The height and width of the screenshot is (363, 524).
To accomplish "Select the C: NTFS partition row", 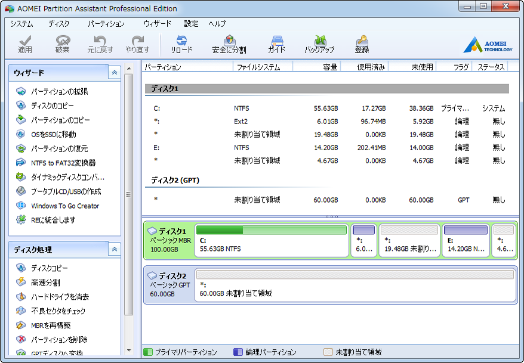I will coord(327,108).
